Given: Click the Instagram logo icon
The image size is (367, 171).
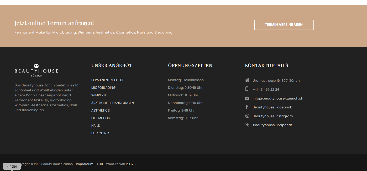Looking at the screenshot, I should pos(247,116).
